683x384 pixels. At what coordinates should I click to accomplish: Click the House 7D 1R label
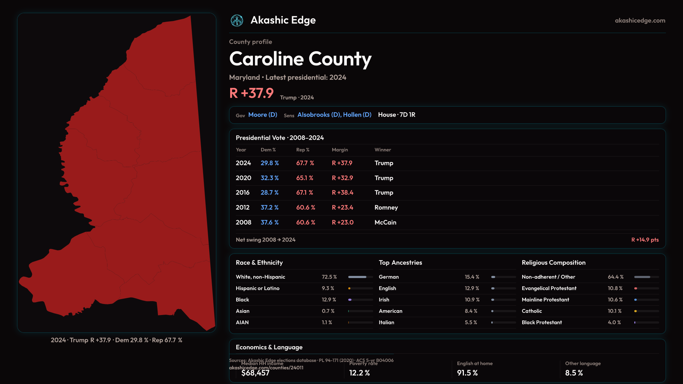(396, 115)
